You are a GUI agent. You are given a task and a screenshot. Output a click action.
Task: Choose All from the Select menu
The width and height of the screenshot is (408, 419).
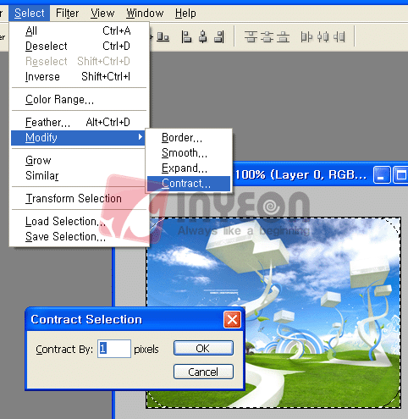coord(78,30)
